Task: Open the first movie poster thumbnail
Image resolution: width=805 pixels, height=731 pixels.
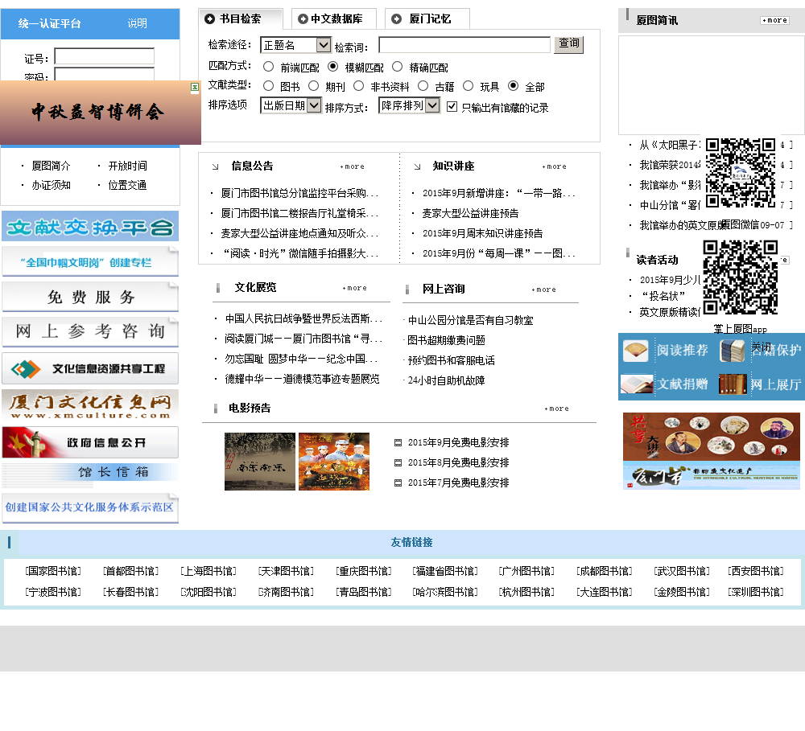Action: click(x=260, y=462)
